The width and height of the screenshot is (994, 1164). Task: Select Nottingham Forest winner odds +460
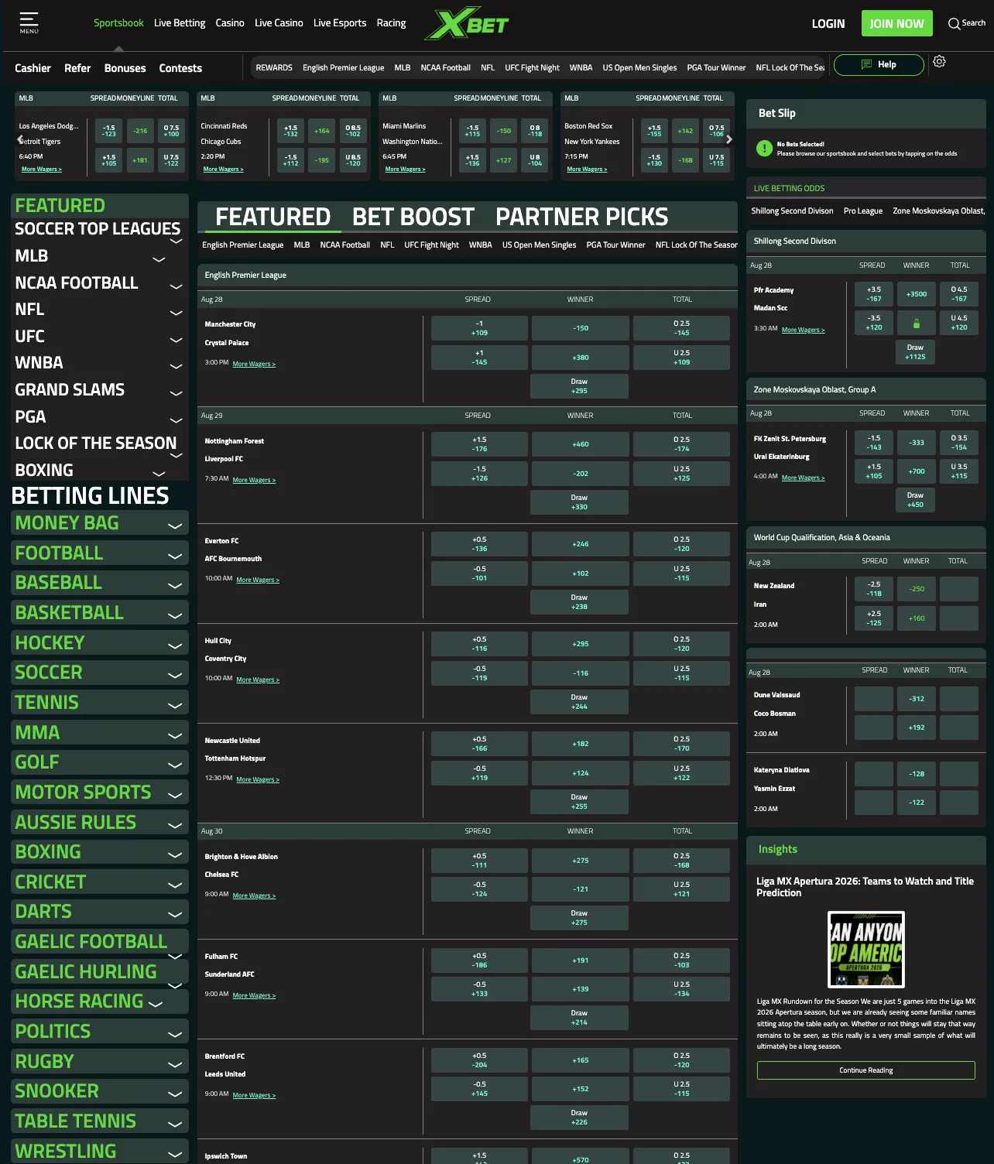click(581, 444)
